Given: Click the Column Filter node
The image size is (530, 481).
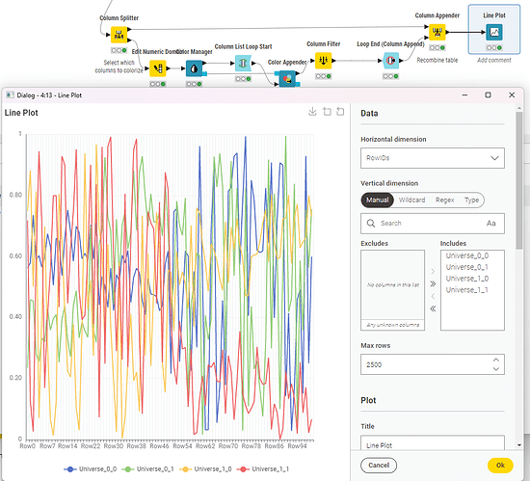Looking at the screenshot, I should tap(323, 61).
